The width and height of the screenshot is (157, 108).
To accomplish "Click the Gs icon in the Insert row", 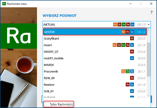I will (x=115, y=45).
